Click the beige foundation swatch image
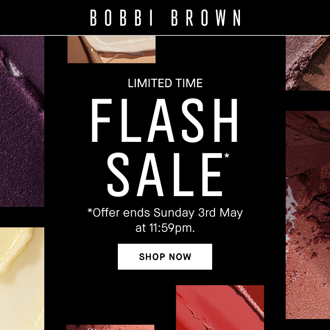This screenshot has height=330, width=330. click(111, 49)
